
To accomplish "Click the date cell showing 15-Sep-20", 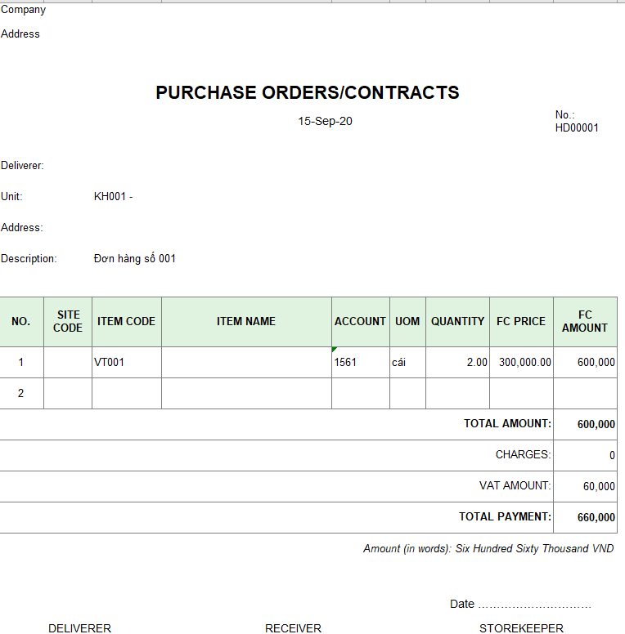I will [x=325, y=121].
